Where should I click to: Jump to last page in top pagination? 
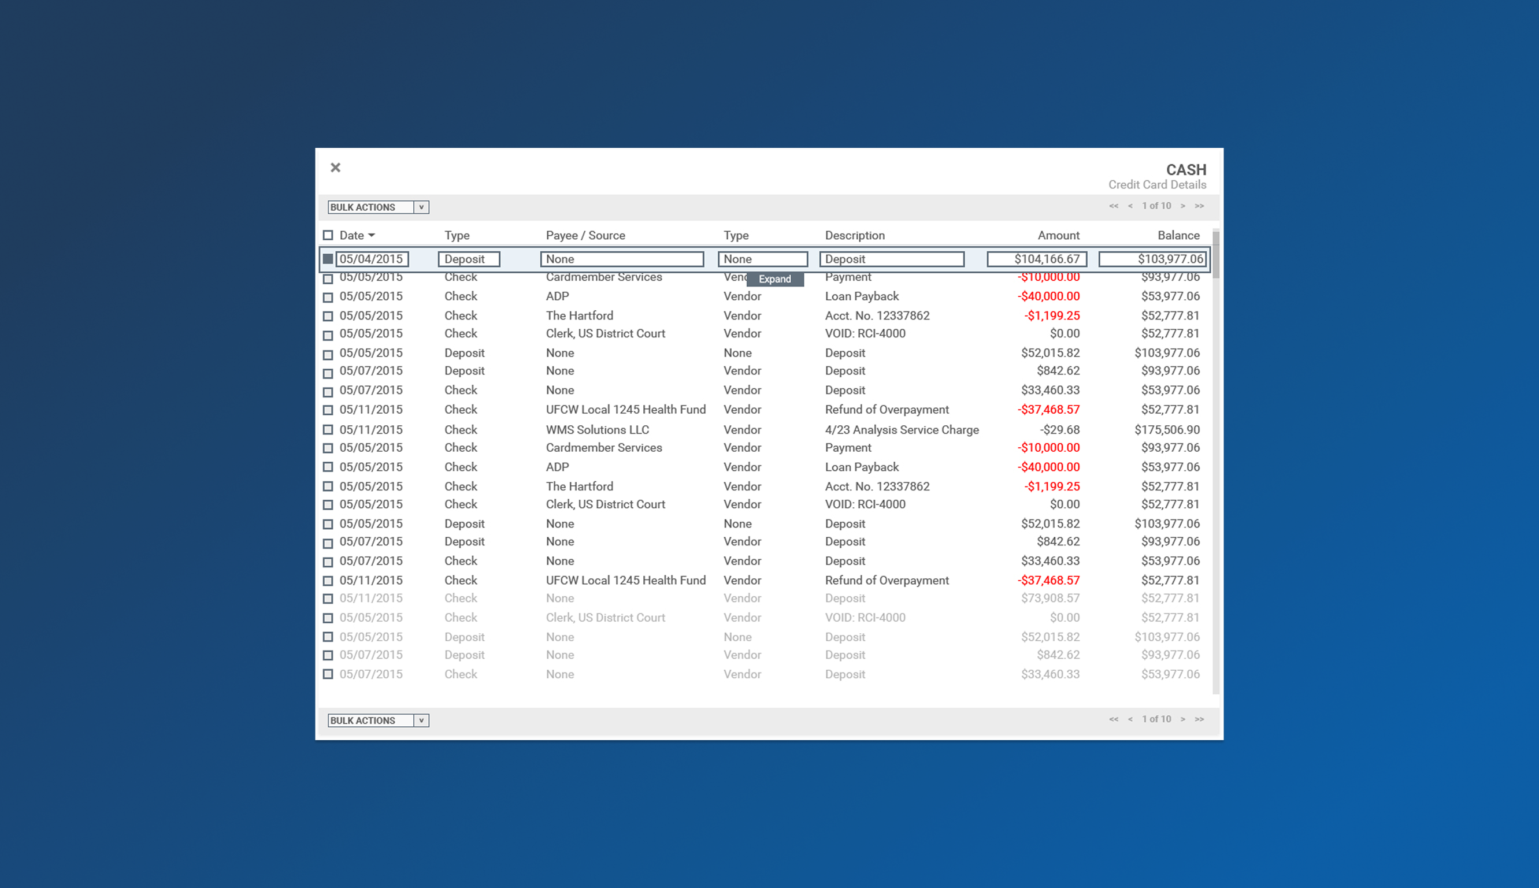(1199, 206)
